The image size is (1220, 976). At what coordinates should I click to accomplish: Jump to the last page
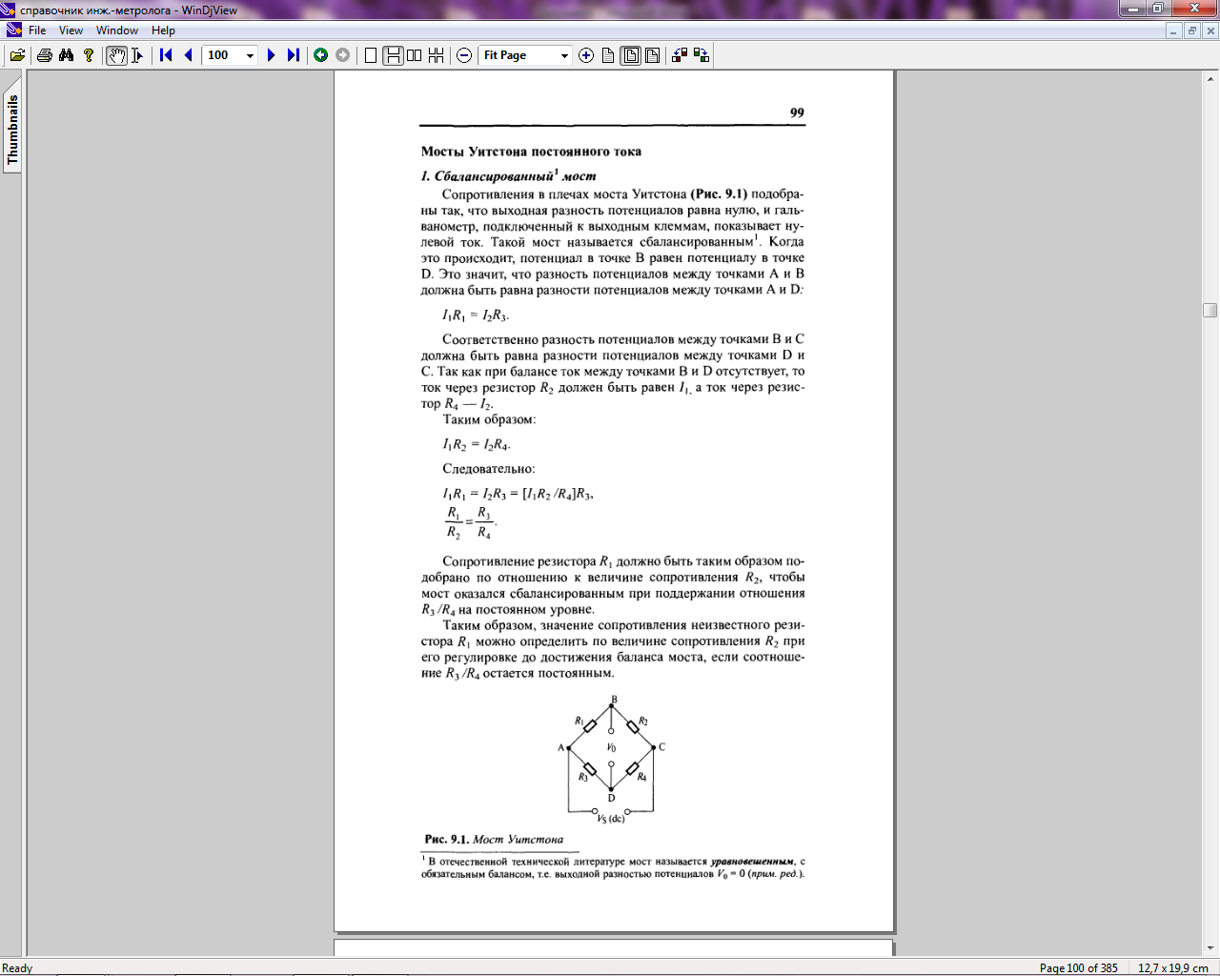point(294,55)
